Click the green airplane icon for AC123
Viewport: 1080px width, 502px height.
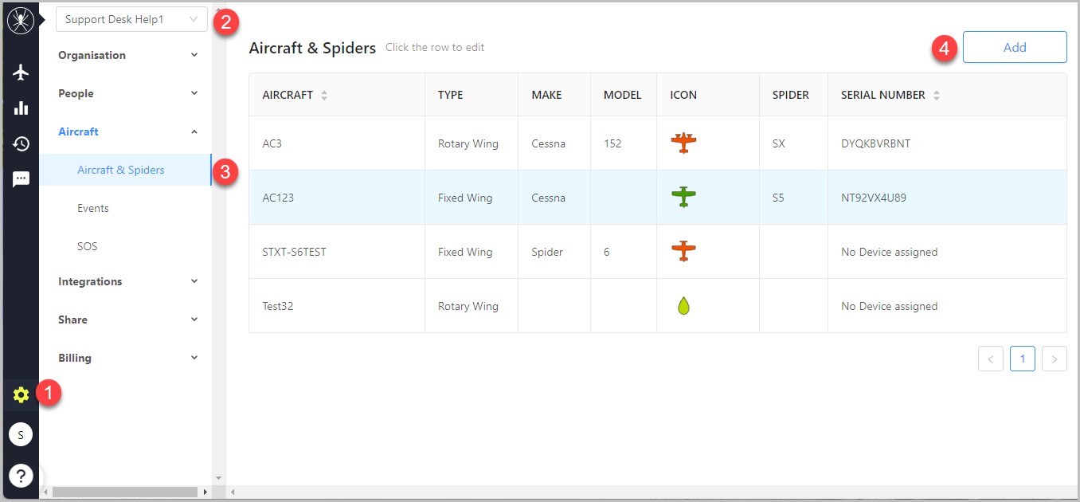click(x=683, y=197)
